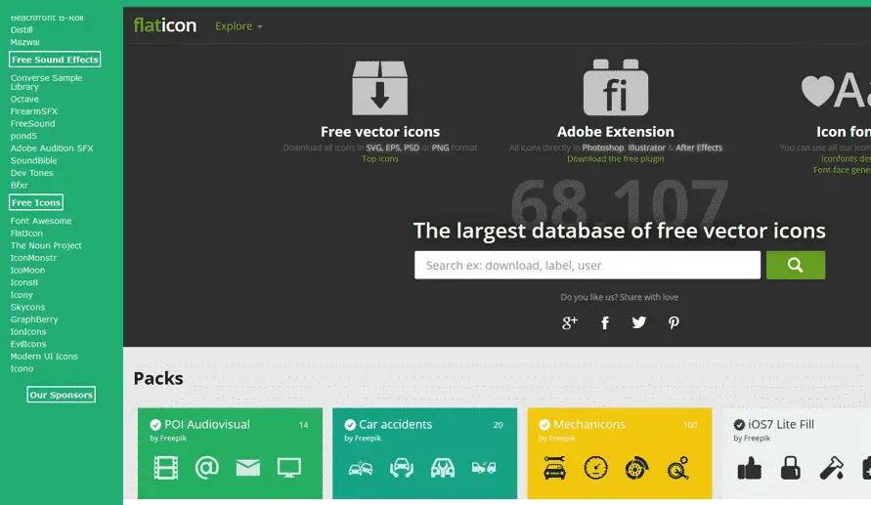Open Adobe Audition SFX sidebar link
This screenshot has width=871, height=505.
(52, 148)
